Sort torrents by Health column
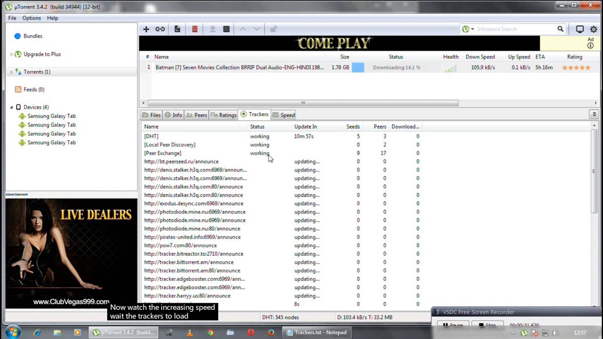Viewport: 603px width, 339px height. (x=451, y=57)
